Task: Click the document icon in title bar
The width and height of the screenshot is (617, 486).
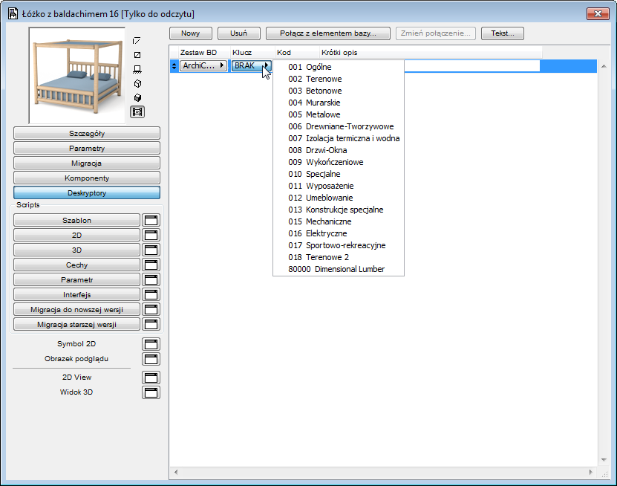Action: pos(13,14)
